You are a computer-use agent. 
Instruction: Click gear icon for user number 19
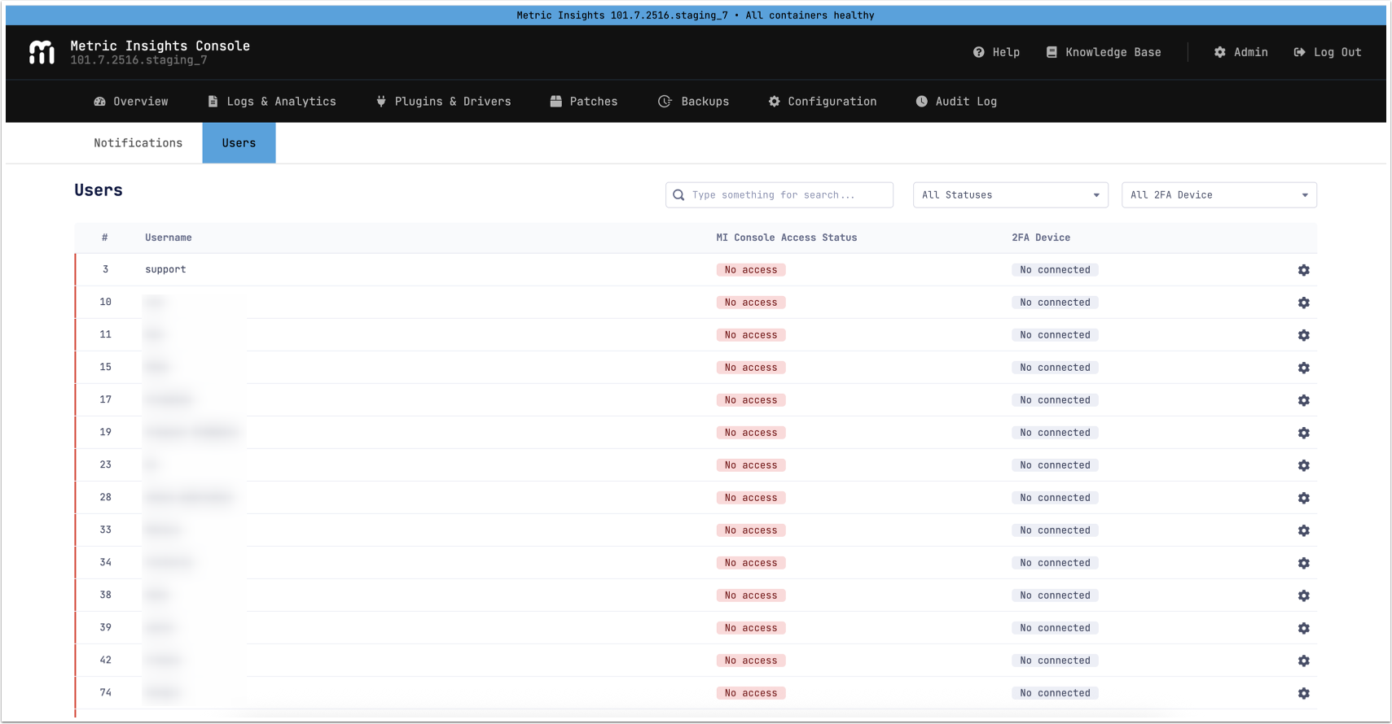point(1303,433)
